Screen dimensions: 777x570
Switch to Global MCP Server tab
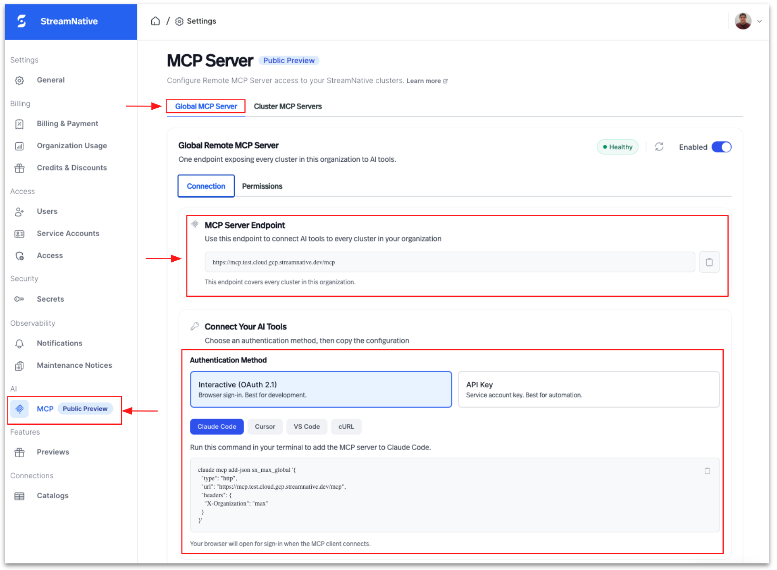point(206,106)
